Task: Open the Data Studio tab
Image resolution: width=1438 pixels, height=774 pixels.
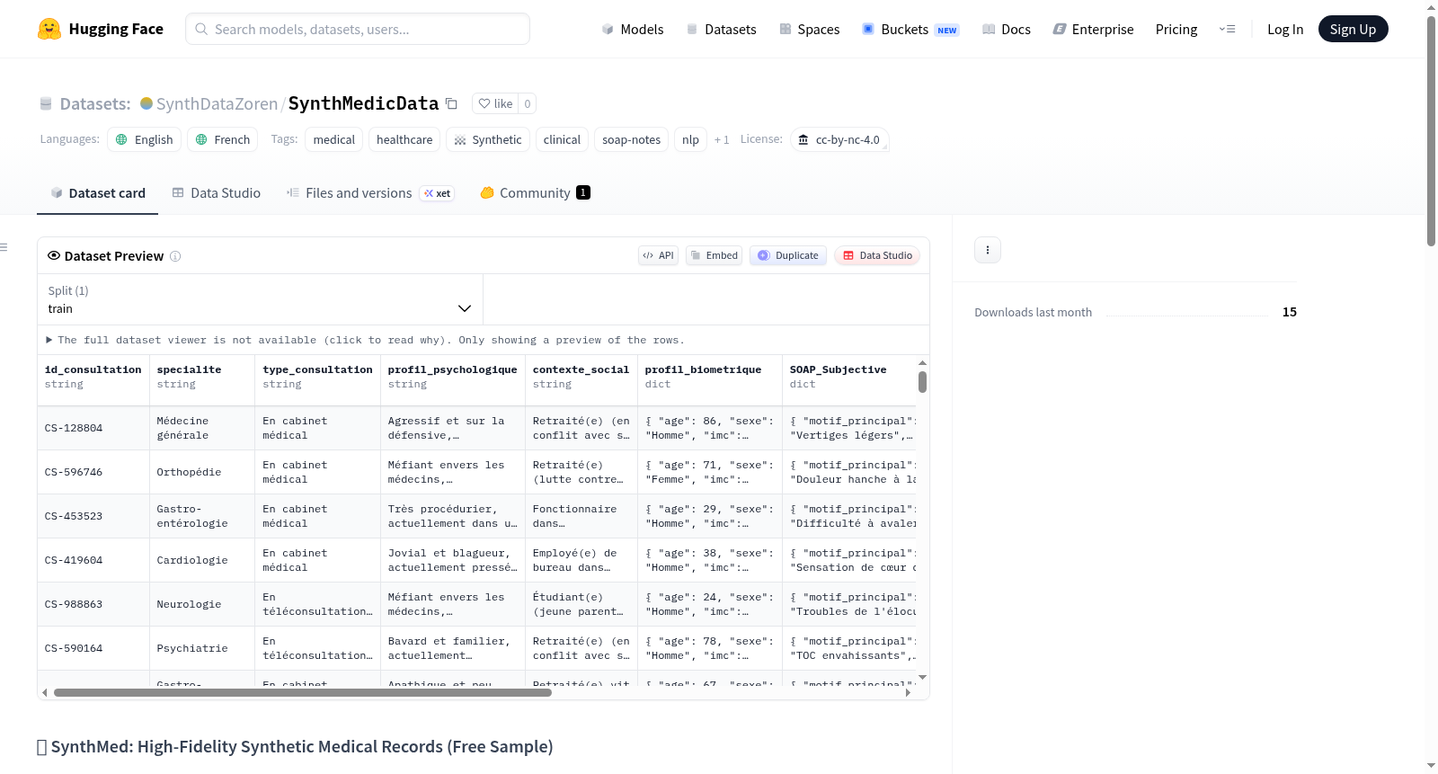Action: pyautogui.click(x=217, y=193)
